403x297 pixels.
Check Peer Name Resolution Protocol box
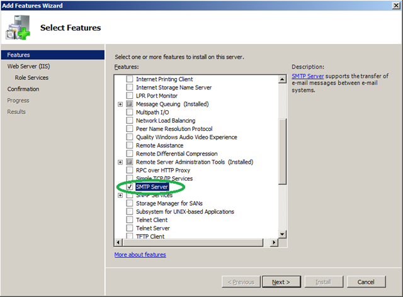click(130, 128)
